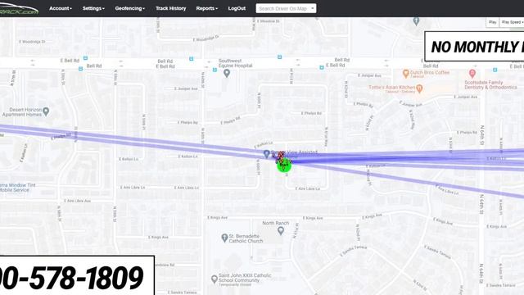This screenshot has height=295, width=524.
Task: Click the Southwest Equine Hospital map pin
Action: 227,73
